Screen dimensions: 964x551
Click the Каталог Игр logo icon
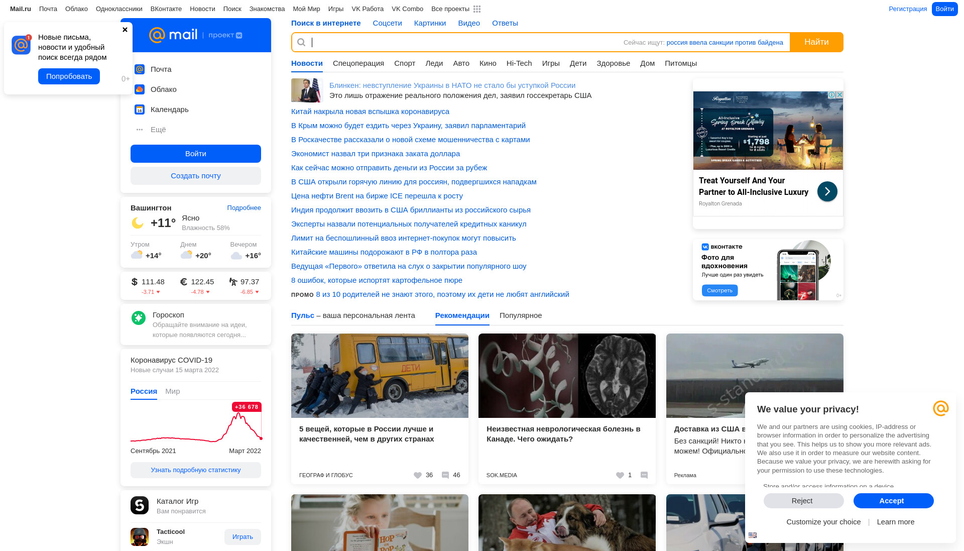pyautogui.click(x=140, y=505)
